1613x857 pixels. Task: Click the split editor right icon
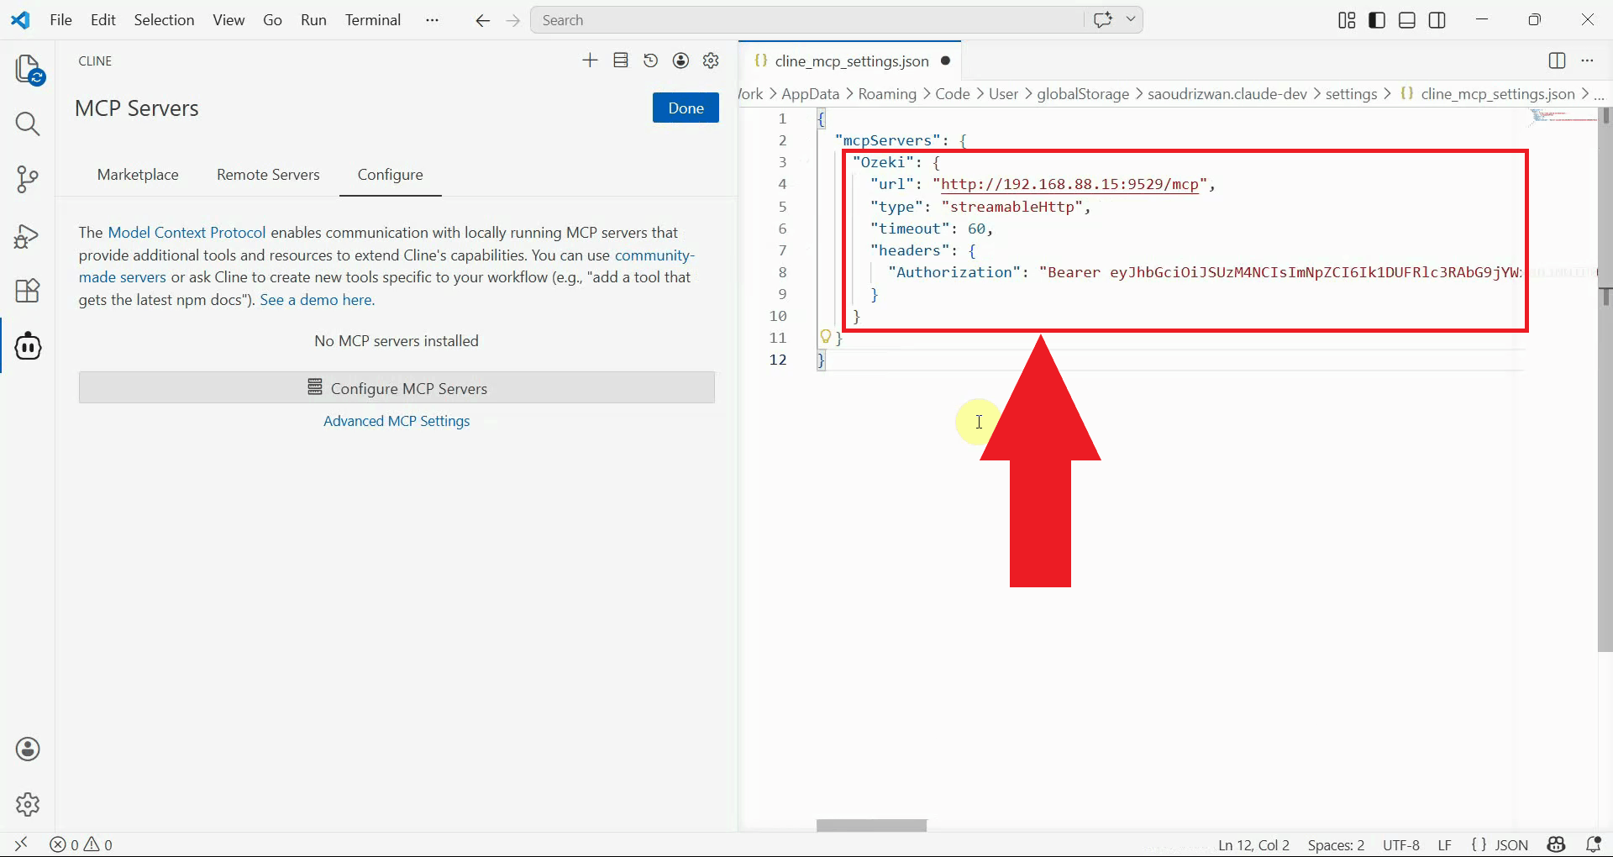click(x=1557, y=60)
